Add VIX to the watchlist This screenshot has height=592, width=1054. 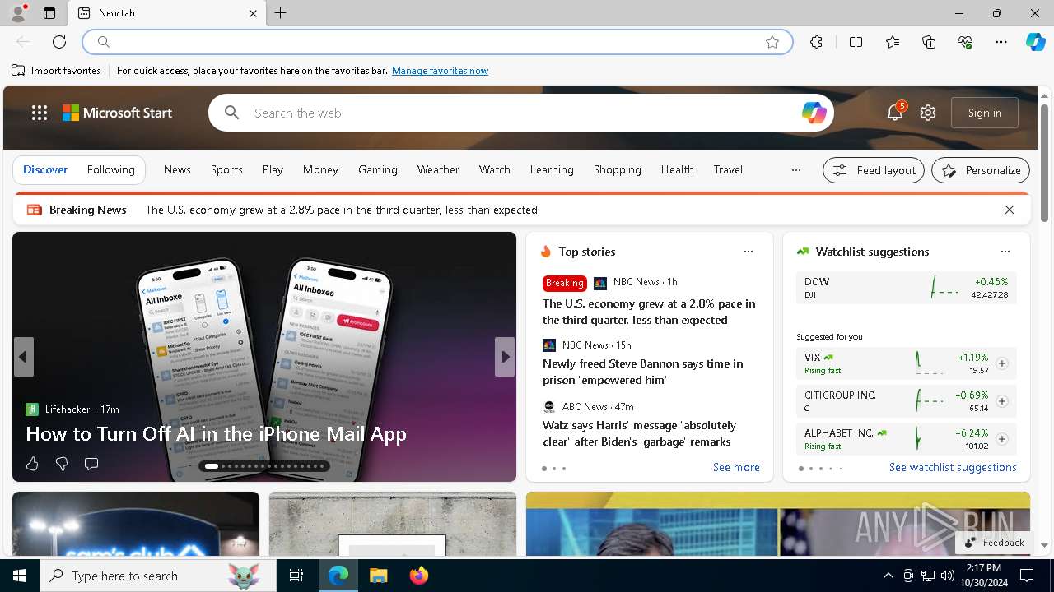pyautogui.click(x=1002, y=363)
